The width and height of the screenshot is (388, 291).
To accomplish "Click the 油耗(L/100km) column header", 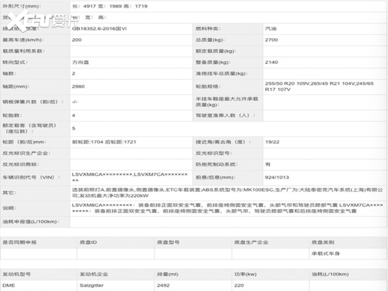I will (330, 275).
